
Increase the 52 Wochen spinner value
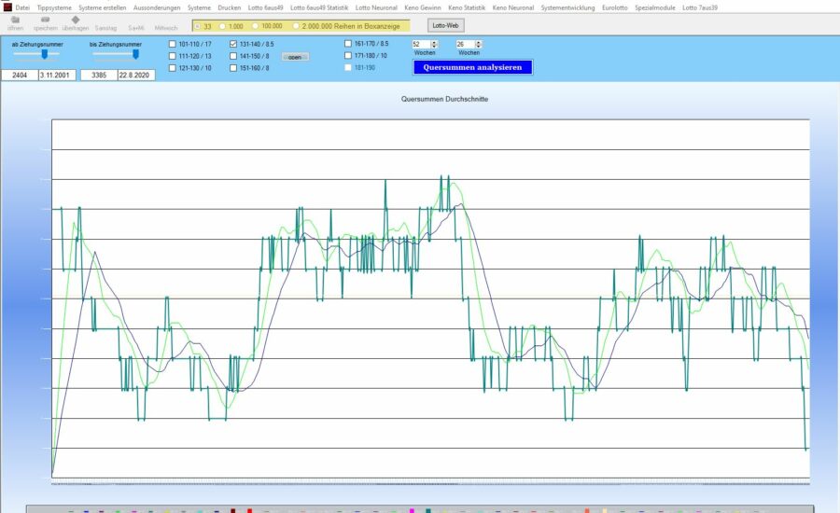[434, 42]
